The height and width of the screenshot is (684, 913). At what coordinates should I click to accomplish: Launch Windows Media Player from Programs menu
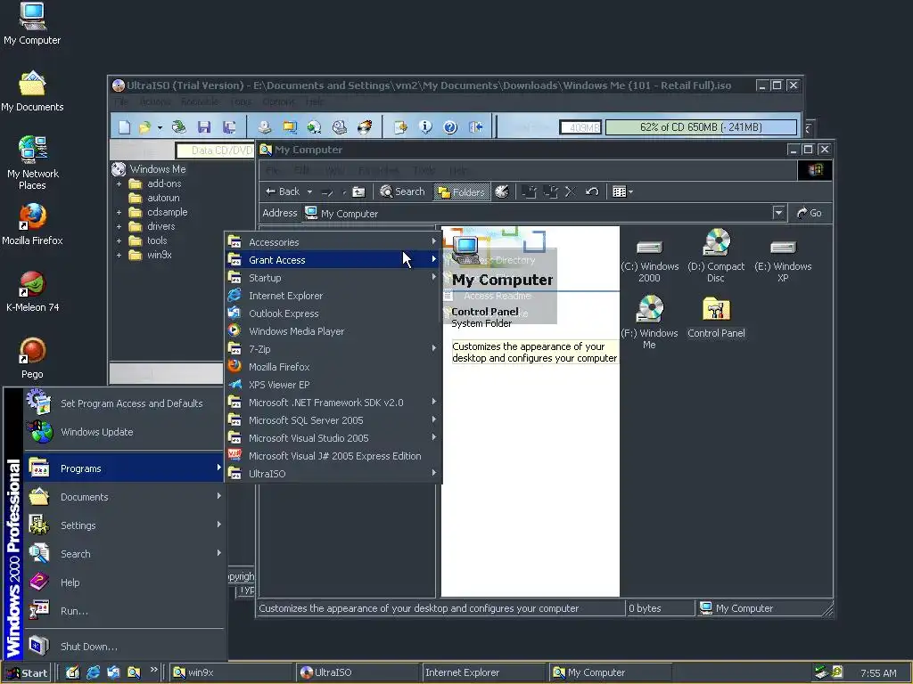[333, 331]
